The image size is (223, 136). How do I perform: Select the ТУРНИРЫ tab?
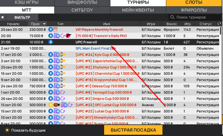(138, 3)
